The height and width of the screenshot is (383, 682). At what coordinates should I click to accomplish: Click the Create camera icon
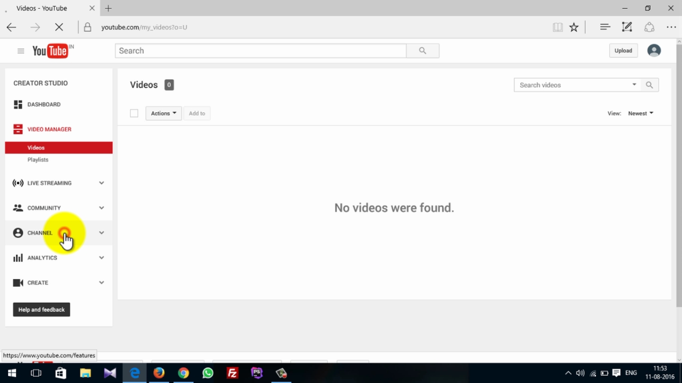[18, 283]
